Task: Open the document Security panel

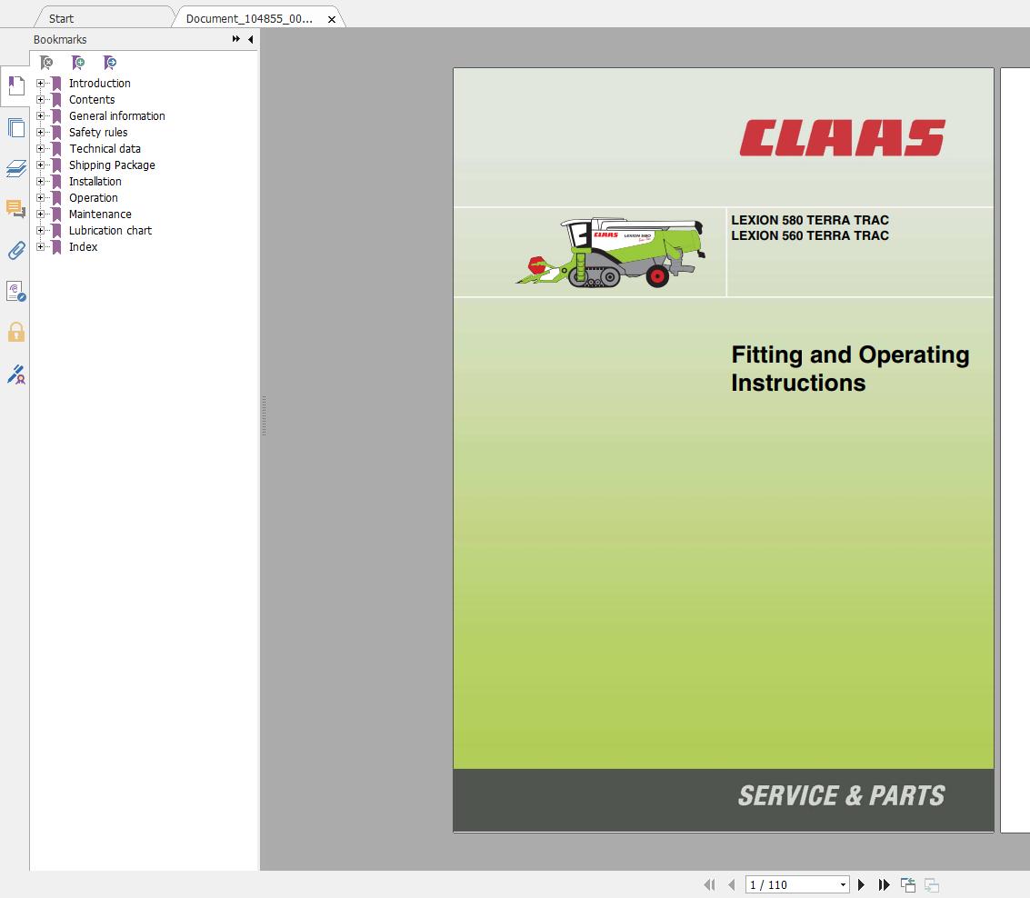Action: tap(15, 332)
